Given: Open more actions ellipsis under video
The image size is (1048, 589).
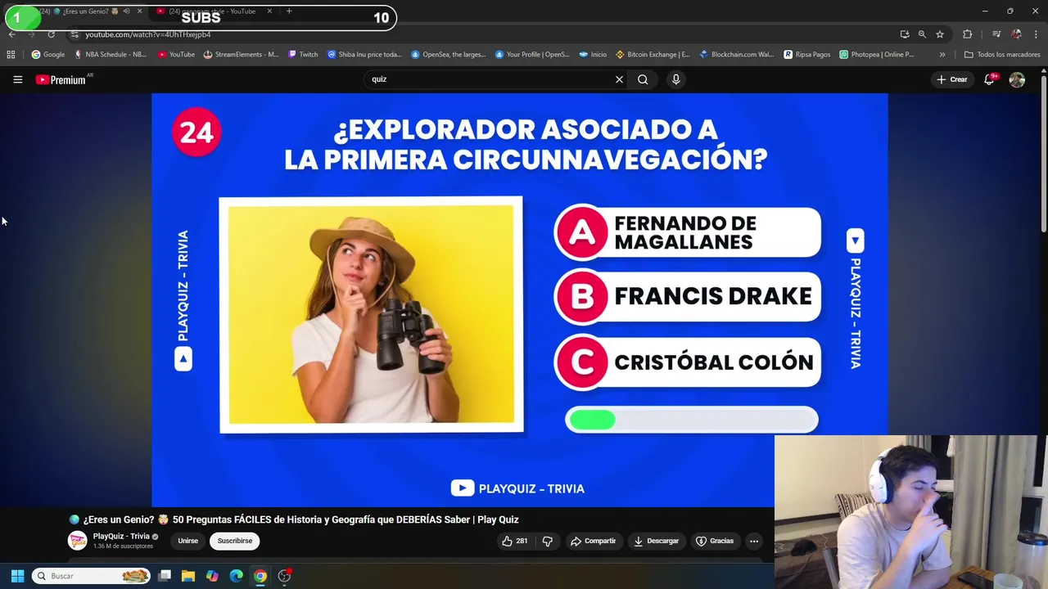Looking at the screenshot, I should coord(754,541).
